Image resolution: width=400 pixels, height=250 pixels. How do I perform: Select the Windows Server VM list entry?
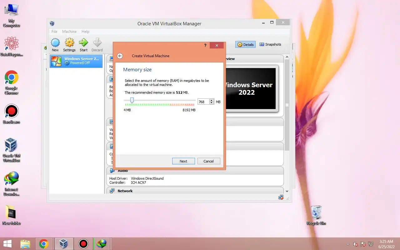coord(76,61)
